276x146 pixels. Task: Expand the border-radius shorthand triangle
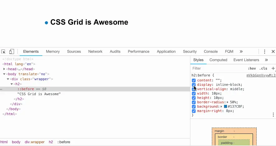228,102
